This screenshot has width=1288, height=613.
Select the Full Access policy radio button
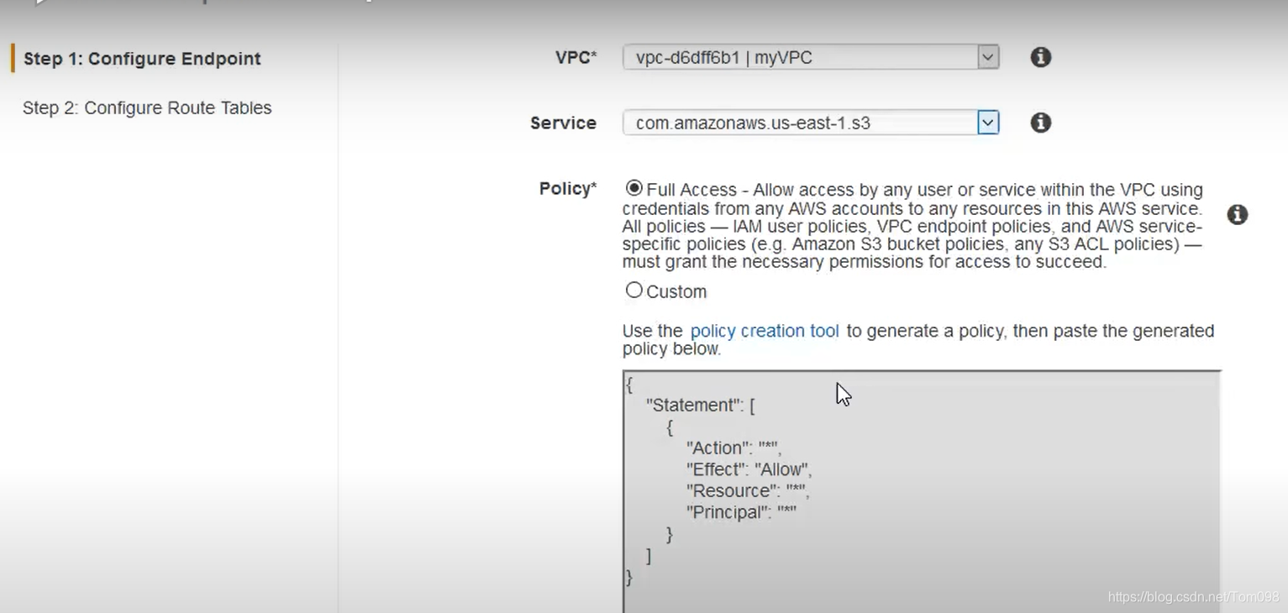634,189
